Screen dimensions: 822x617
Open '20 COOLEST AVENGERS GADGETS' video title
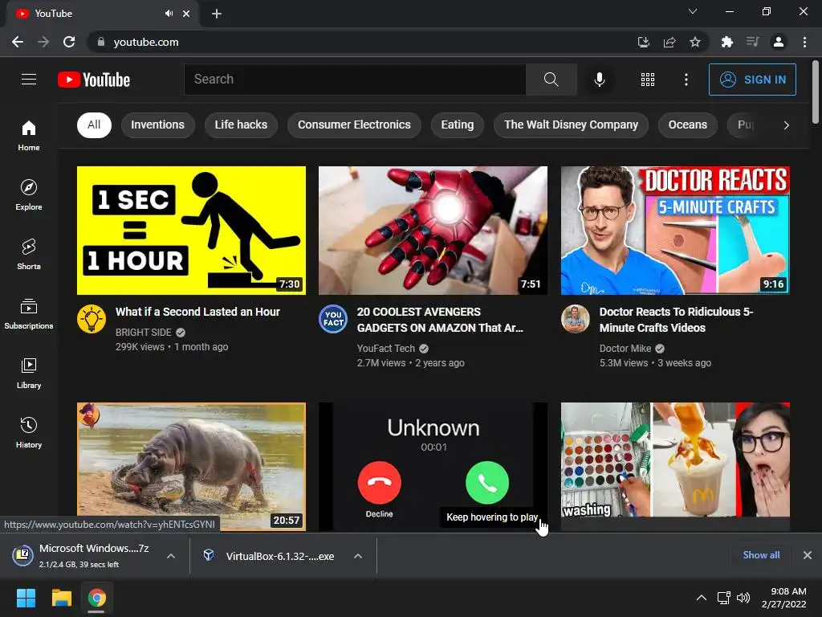(x=440, y=320)
